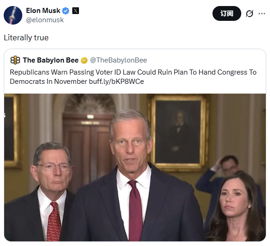
Task: Open quoted post headline about Voter ID Law
Action: pyautogui.click(x=133, y=77)
